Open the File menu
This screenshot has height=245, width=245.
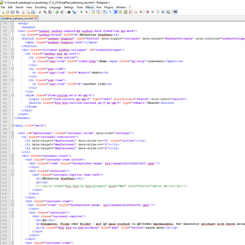click(3, 7)
